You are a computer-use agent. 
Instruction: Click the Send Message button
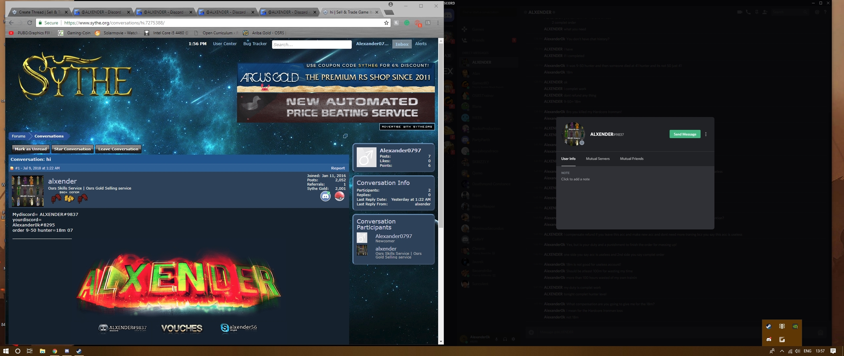click(x=685, y=134)
